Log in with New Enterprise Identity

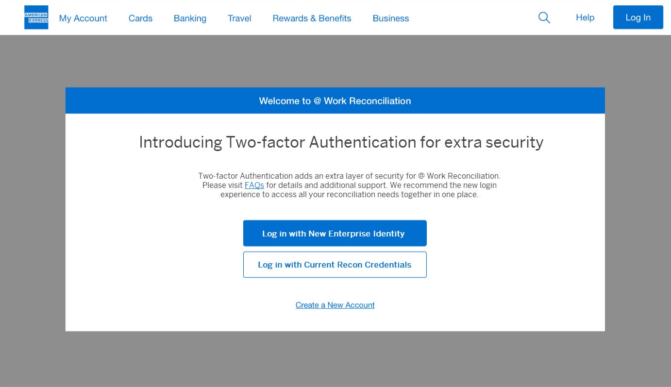pyautogui.click(x=335, y=234)
